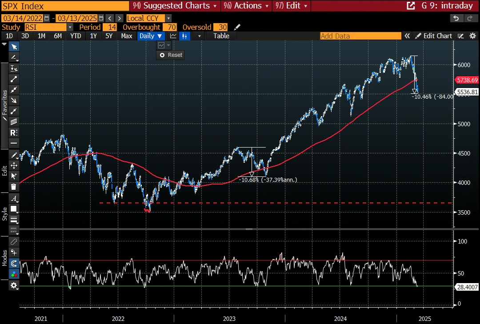Screen dimensions: 480x324
Task: Toggle the crosshair tracking mode
Action: 14,252
